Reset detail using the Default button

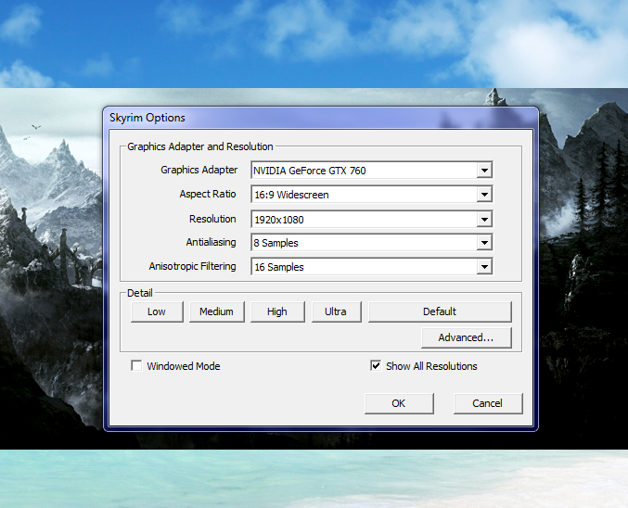pyautogui.click(x=440, y=311)
